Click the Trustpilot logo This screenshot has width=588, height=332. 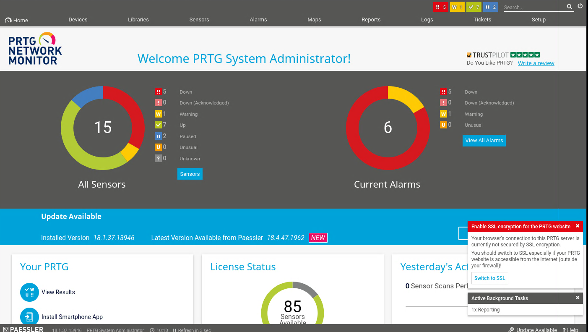tap(503, 55)
